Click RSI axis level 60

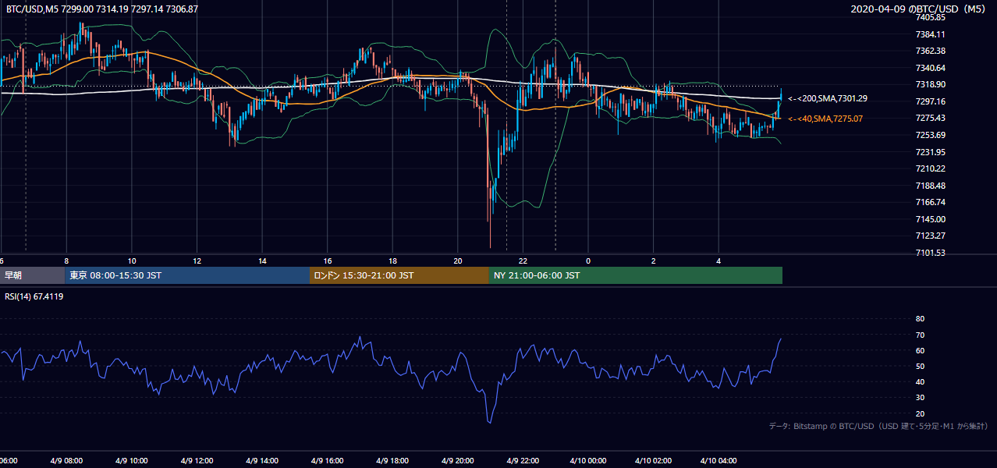pos(920,350)
